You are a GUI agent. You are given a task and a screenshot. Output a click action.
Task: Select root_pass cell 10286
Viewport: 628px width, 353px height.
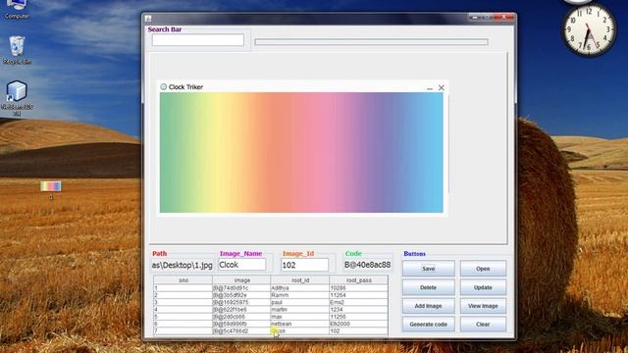point(358,287)
